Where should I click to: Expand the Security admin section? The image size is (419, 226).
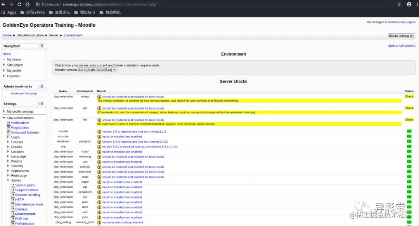coord(8,166)
